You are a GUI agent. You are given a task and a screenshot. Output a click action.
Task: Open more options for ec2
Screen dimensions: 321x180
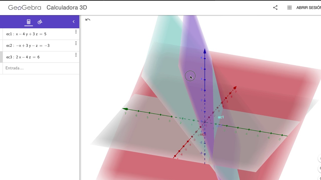point(76,43)
